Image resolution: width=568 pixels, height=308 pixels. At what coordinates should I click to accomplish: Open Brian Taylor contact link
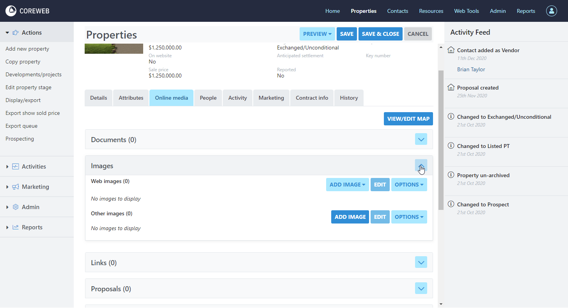point(471,69)
